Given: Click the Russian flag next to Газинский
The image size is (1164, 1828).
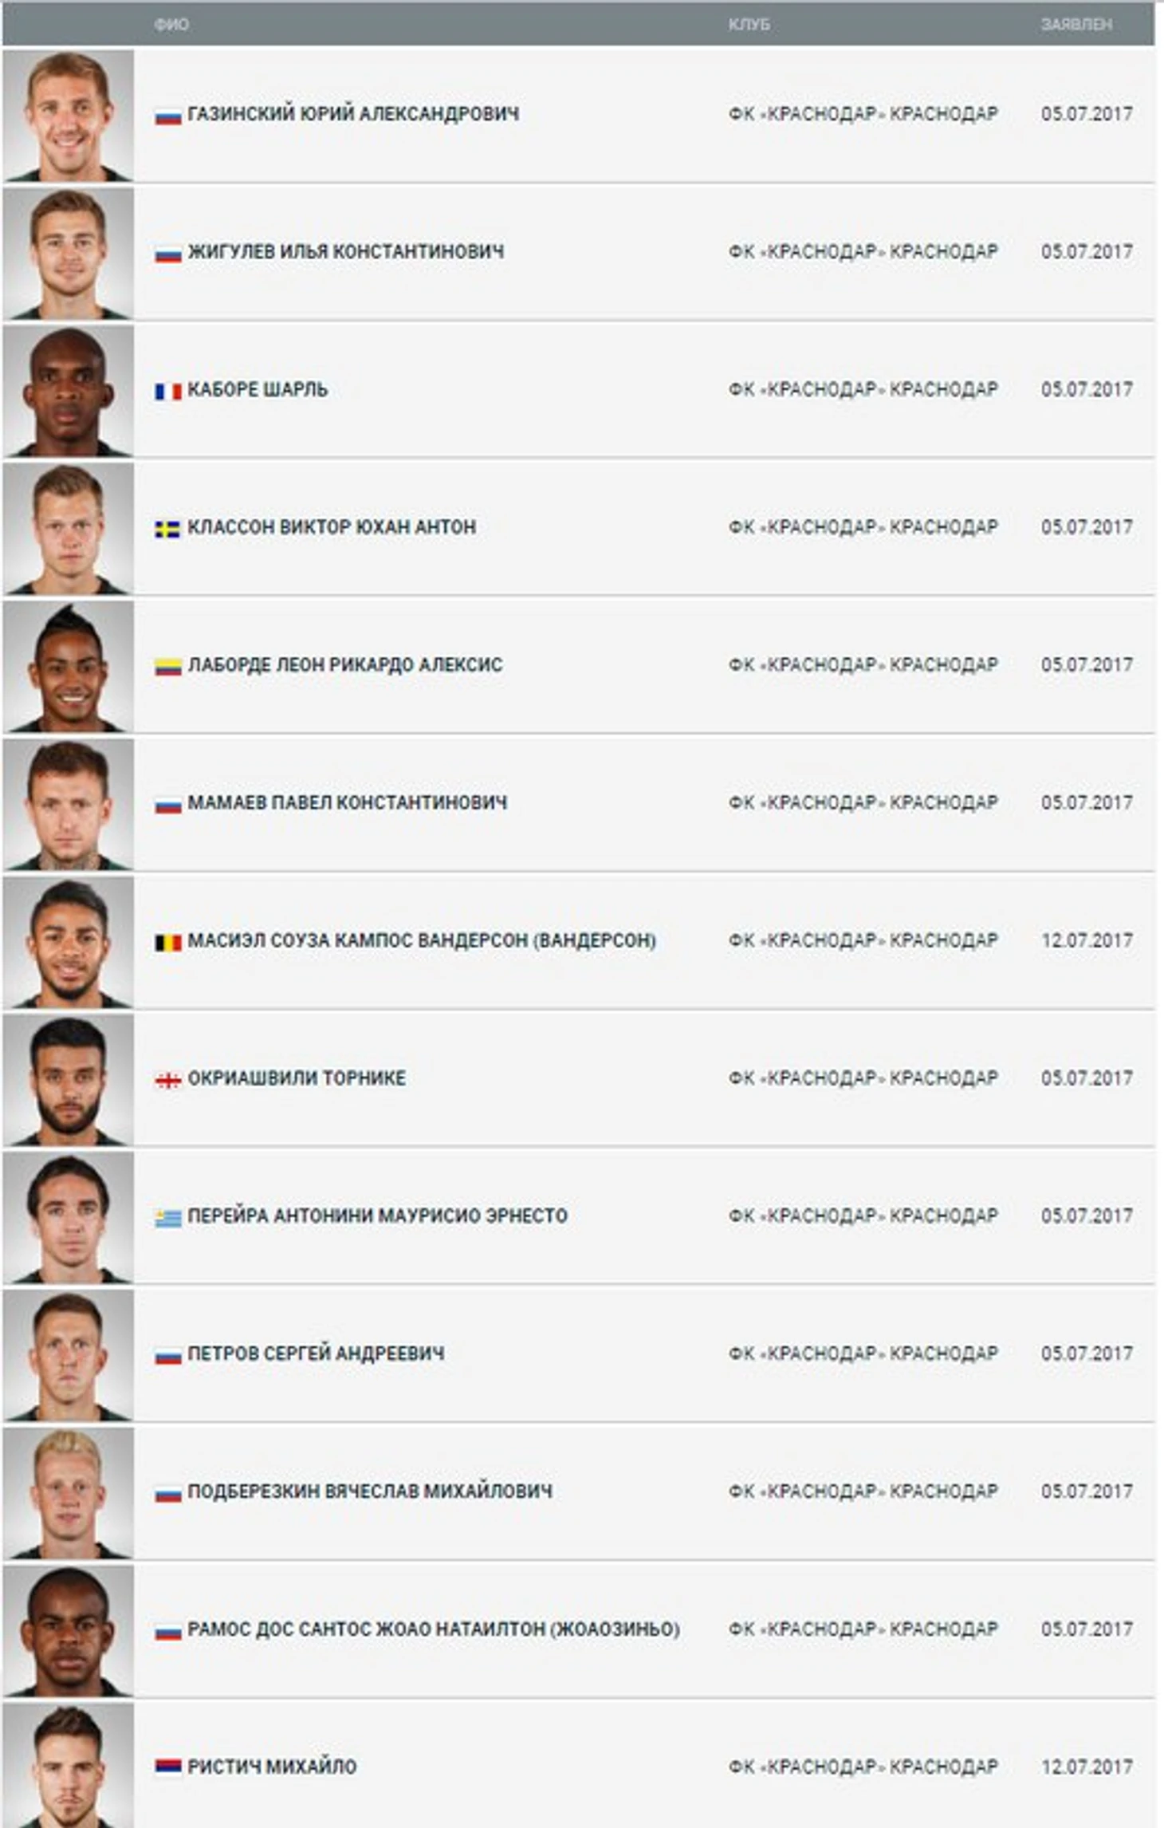Looking at the screenshot, I should [168, 116].
